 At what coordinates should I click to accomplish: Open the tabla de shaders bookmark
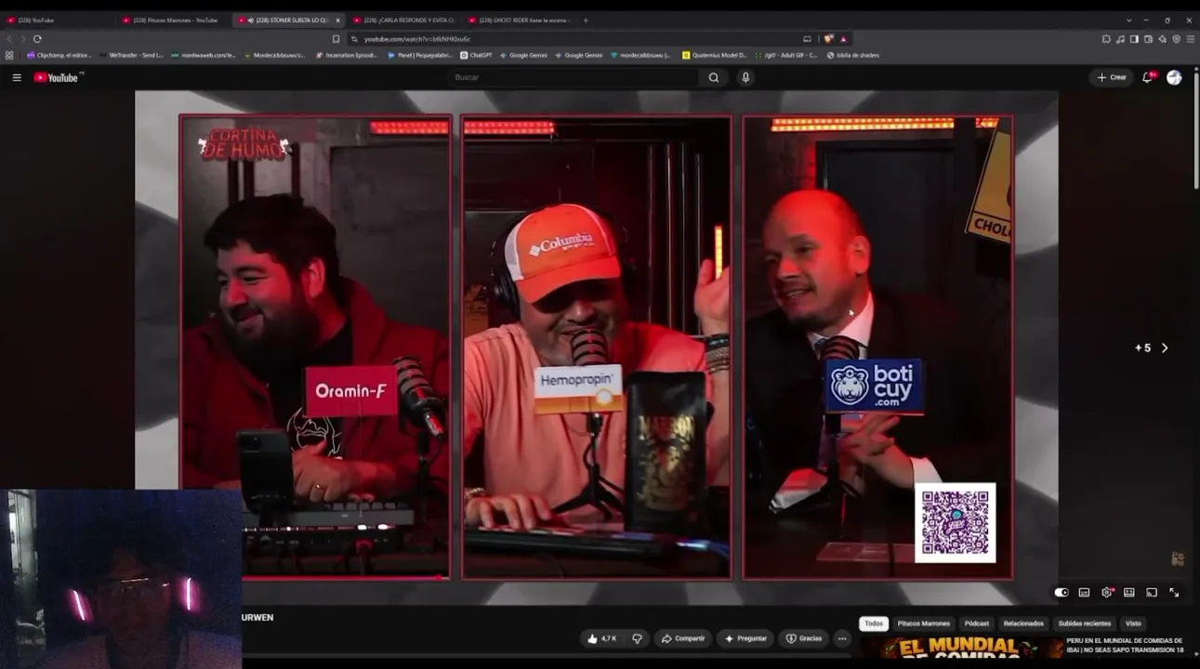tap(853, 55)
